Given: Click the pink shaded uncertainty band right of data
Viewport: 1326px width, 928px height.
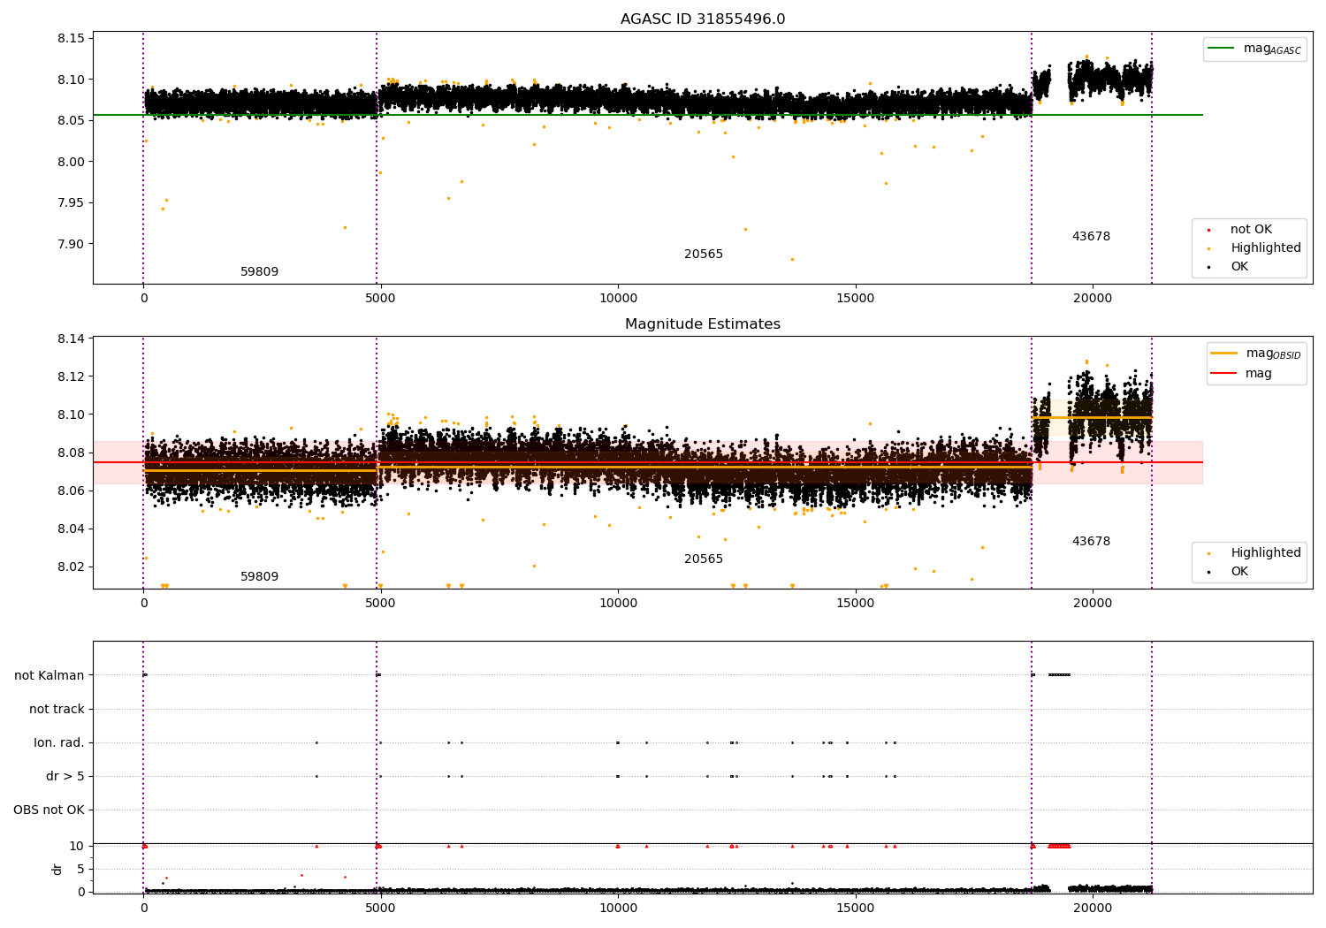Looking at the screenshot, I should (x=1177, y=462).
